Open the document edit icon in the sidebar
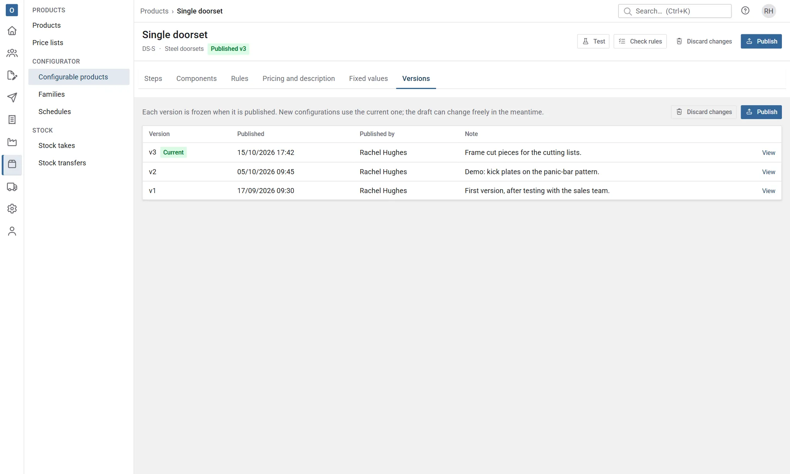Viewport: 790px width, 474px height. (x=12, y=76)
